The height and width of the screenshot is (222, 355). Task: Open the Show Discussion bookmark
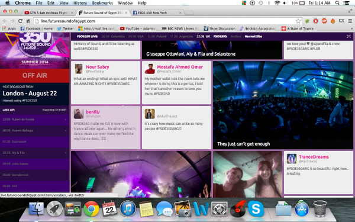[220, 28]
